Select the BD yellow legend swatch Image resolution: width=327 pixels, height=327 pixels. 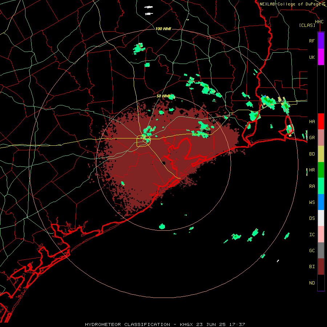pyautogui.click(x=321, y=154)
